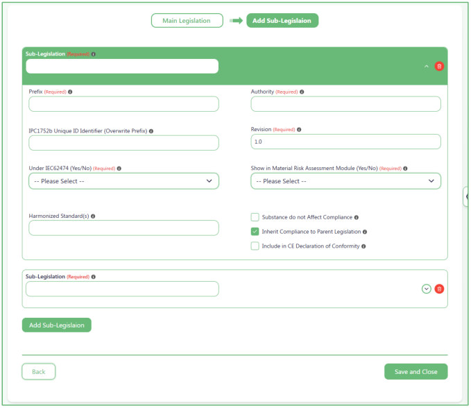
Task: Click the Revision field showing 1.0
Action: point(345,142)
